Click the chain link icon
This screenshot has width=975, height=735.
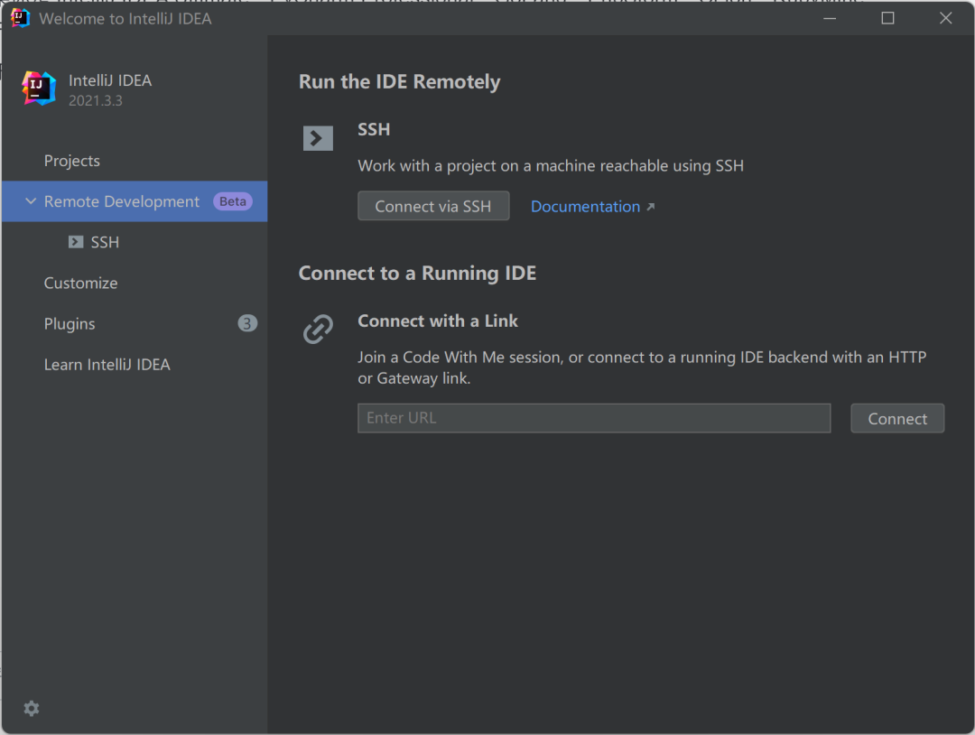[x=318, y=329]
